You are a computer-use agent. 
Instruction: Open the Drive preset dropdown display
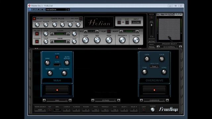60,42
